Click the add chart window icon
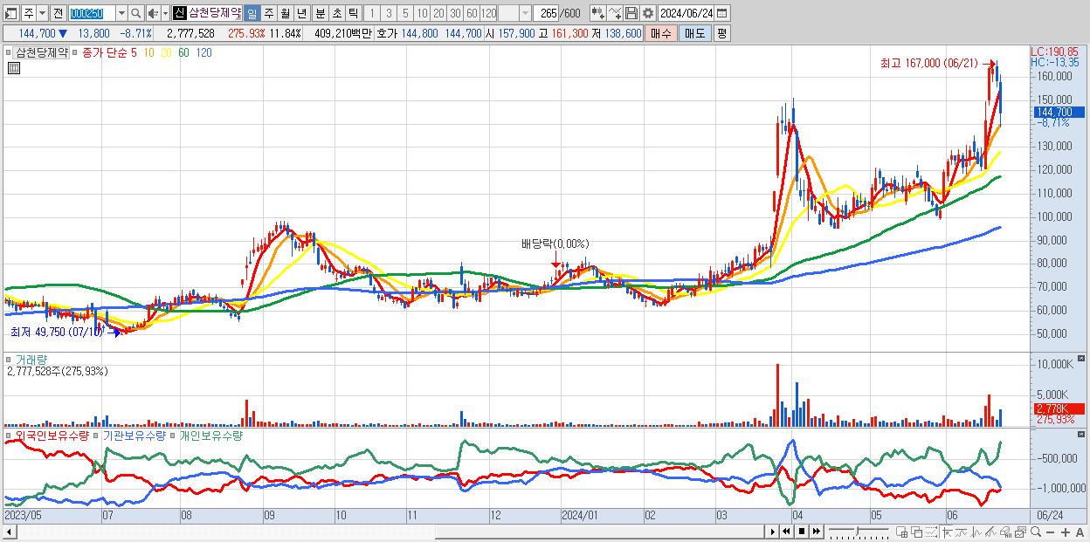This screenshot has width=1090, height=542. [901, 532]
